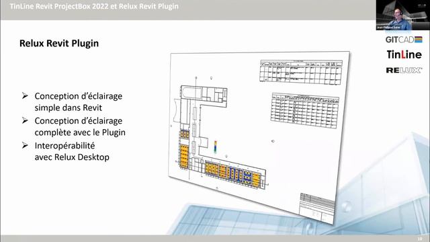Image resolution: width=430 pixels, height=242 pixels.
Task: Click the title block on the drawing sheet
Action: (316, 208)
